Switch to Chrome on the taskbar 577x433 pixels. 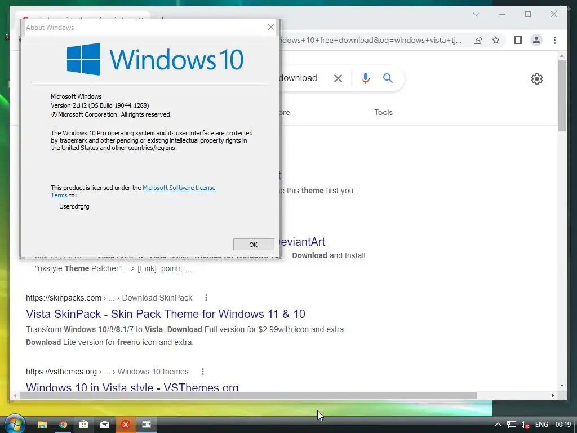tap(63, 425)
